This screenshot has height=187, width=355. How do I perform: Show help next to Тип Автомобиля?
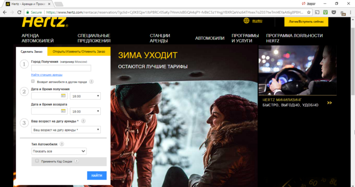click(x=62, y=144)
